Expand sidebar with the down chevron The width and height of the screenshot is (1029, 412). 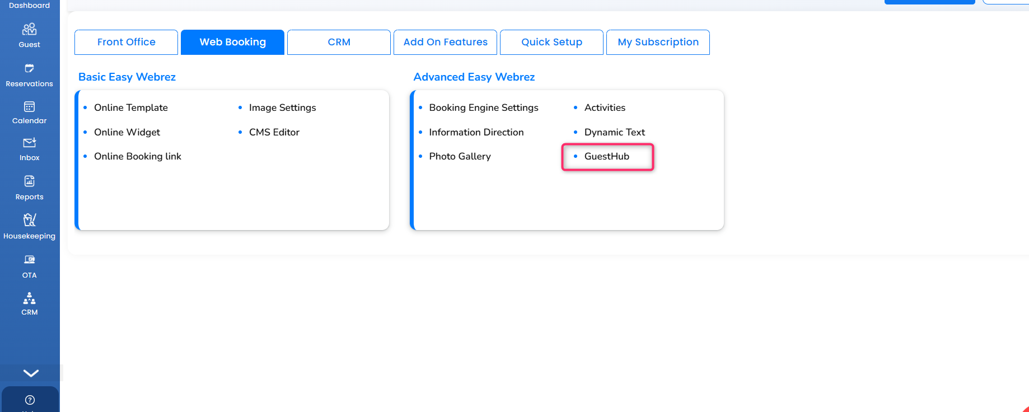pyautogui.click(x=31, y=373)
